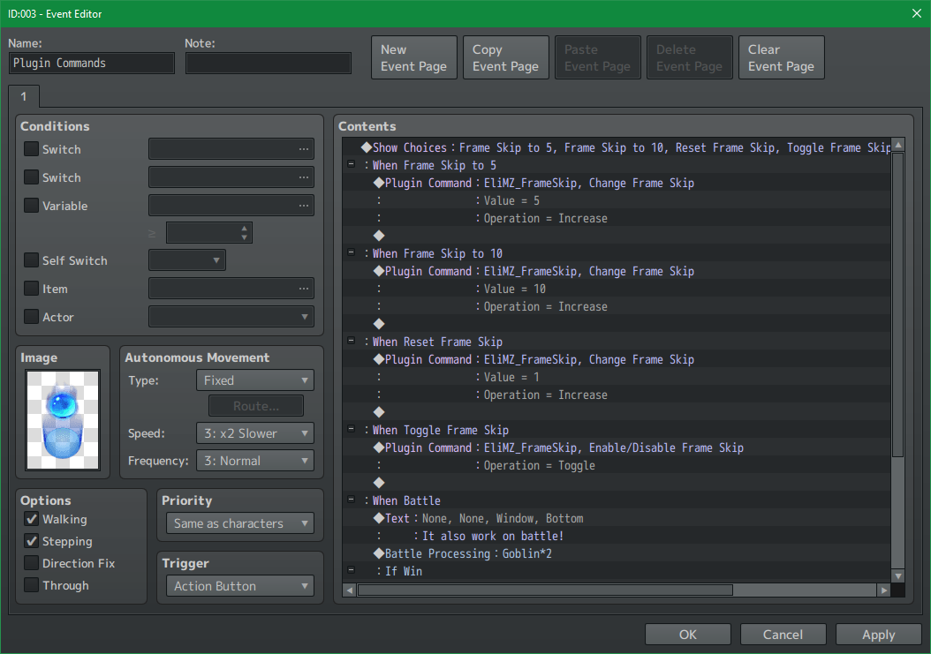Click the empty Note input field
Viewport: 931px width, 654px height.
[268, 63]
